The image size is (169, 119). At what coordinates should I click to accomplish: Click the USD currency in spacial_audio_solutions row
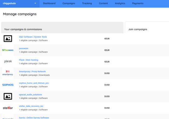[107, 96]
